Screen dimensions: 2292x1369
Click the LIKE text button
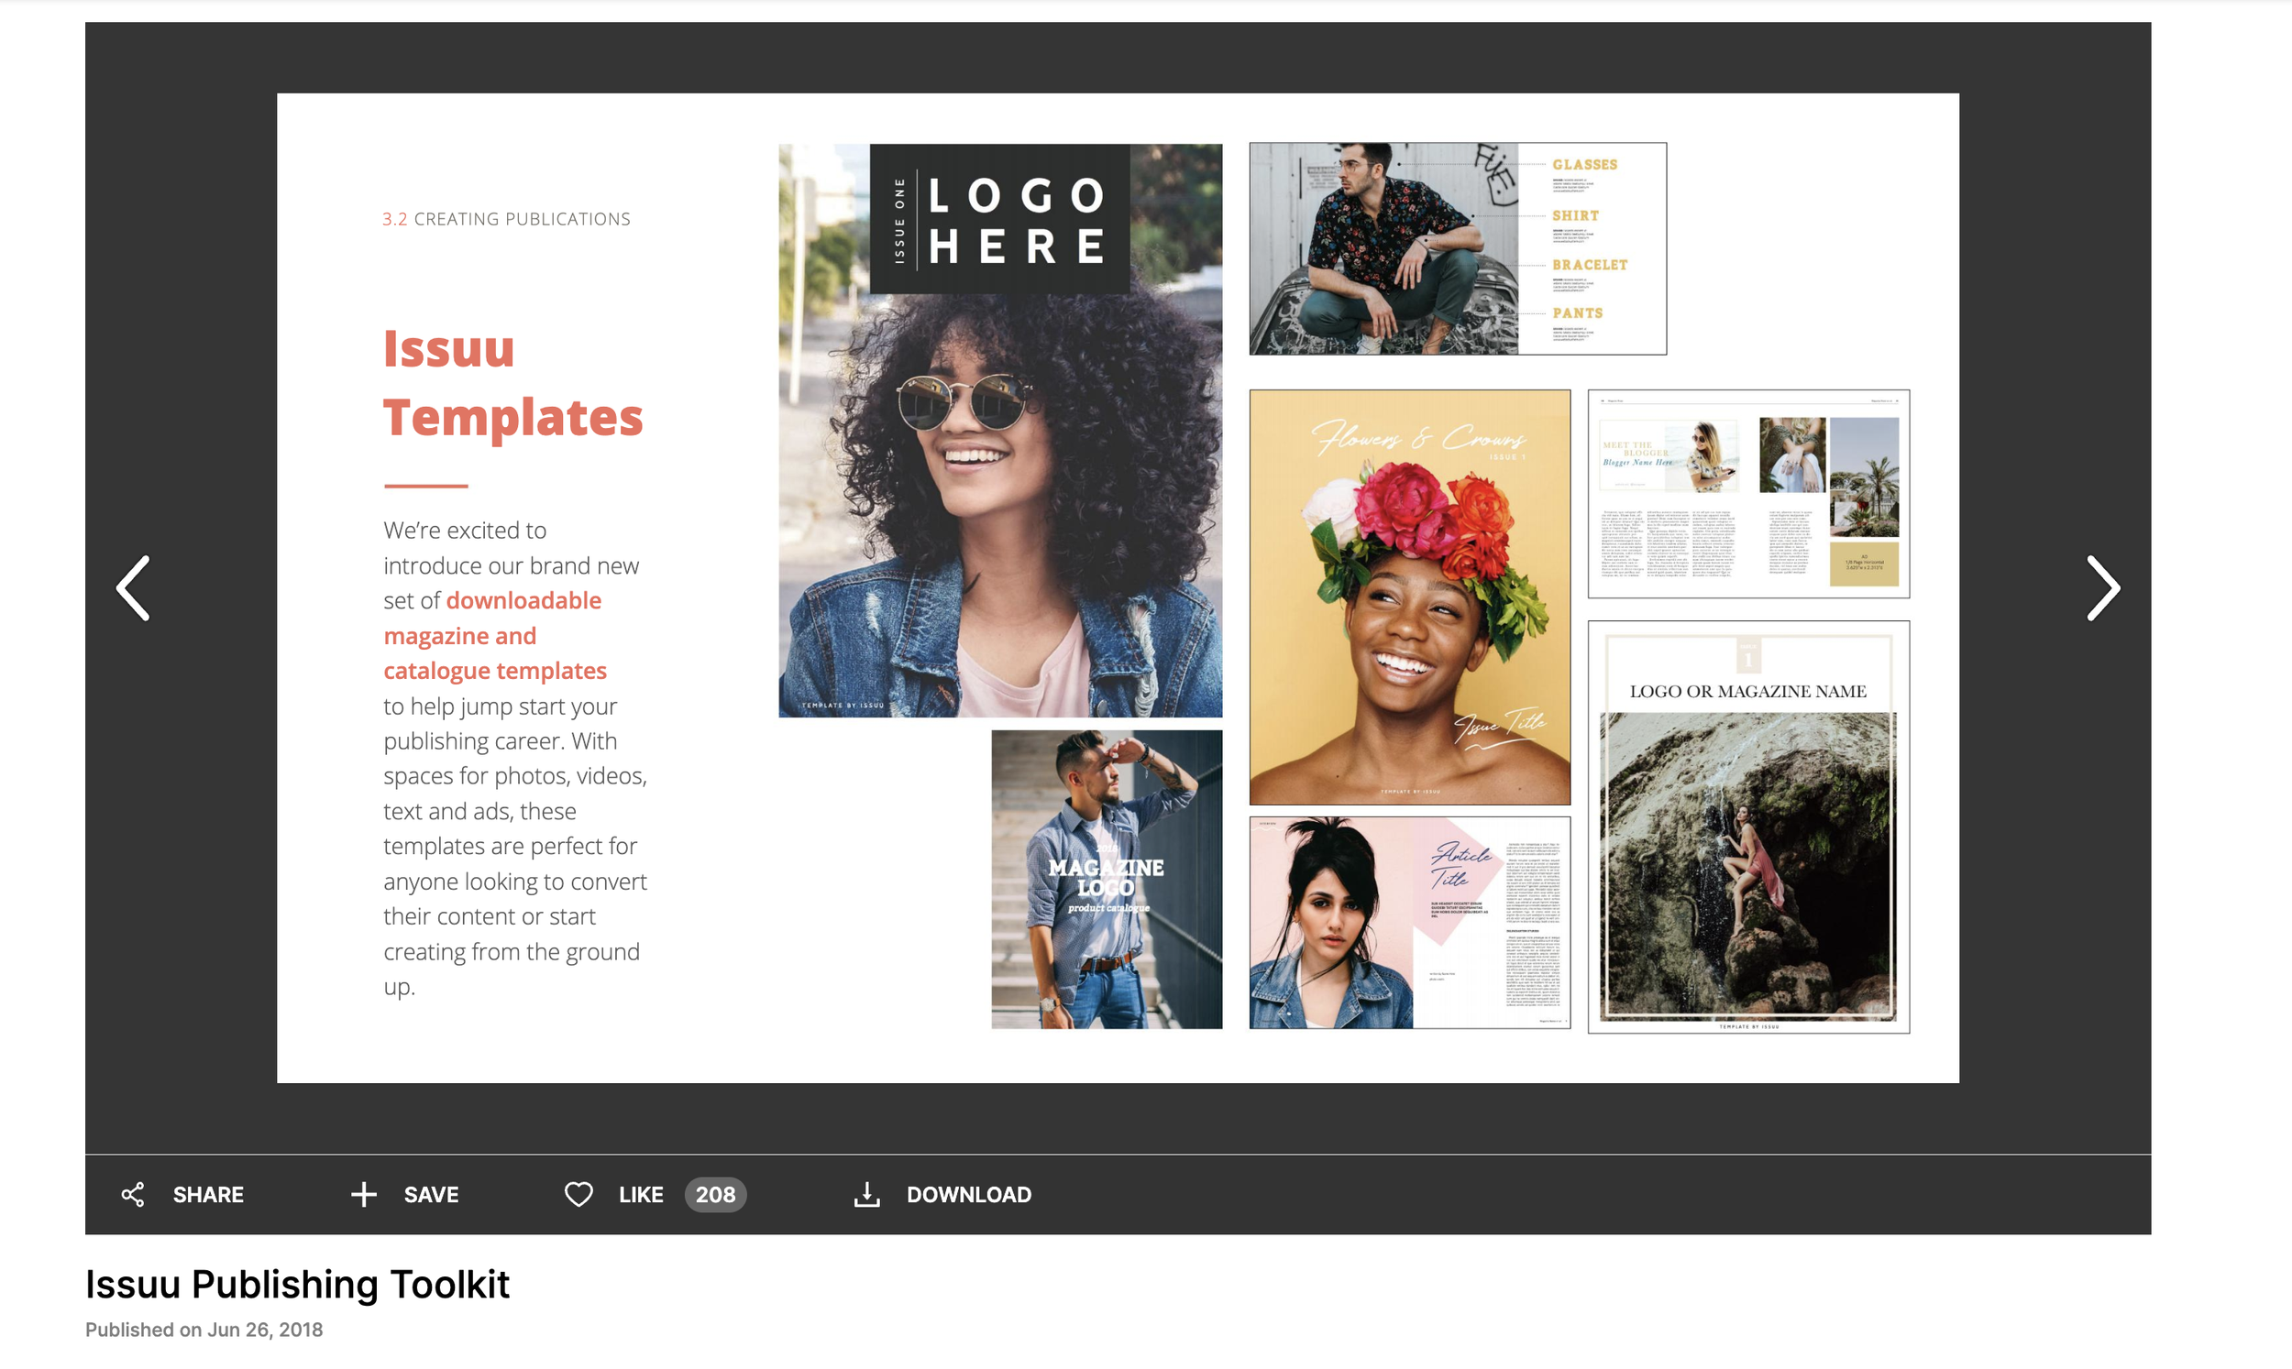640,1194
